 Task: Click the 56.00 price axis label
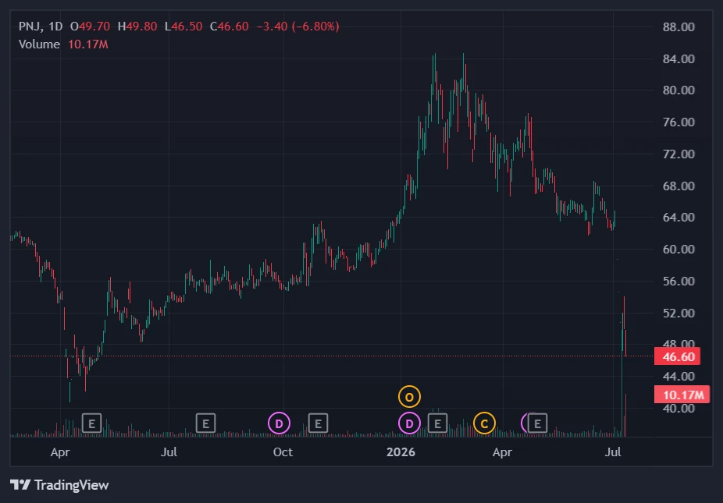click(x=678, y=281)
